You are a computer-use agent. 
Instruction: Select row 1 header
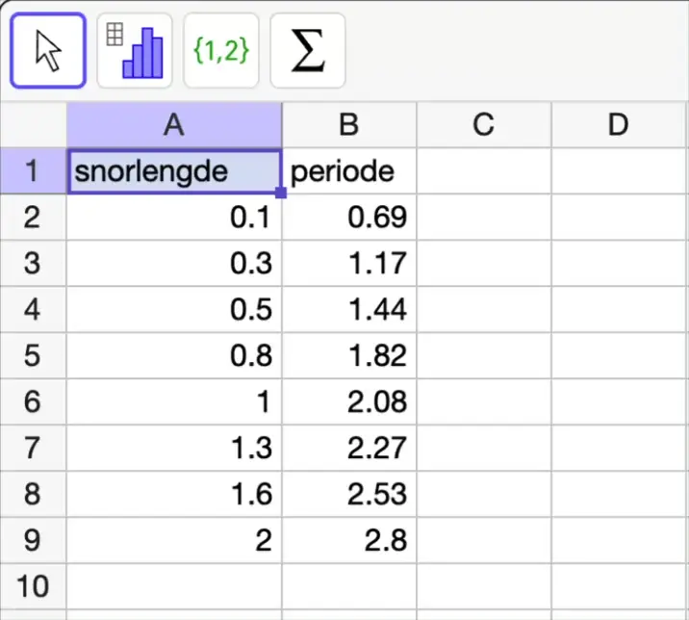33,171
